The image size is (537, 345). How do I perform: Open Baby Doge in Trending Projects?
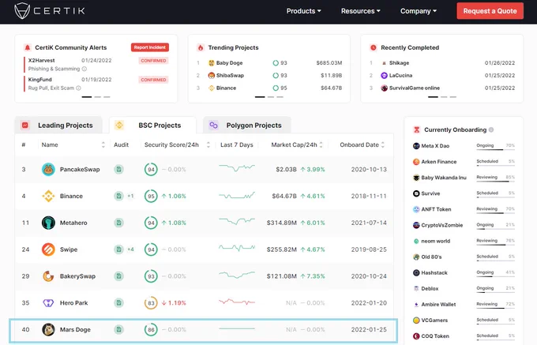(229, 63)
